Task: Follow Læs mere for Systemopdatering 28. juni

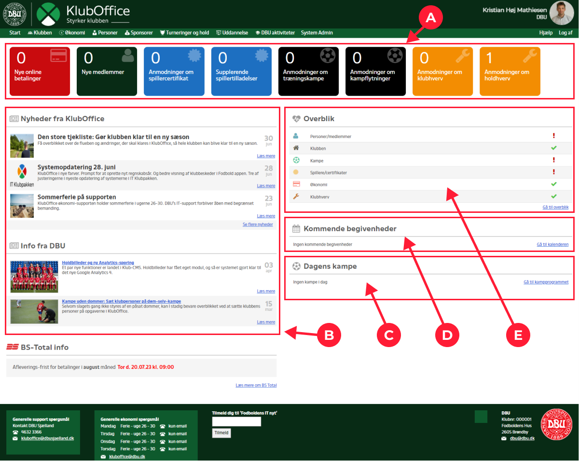Action: click(266, 186)
